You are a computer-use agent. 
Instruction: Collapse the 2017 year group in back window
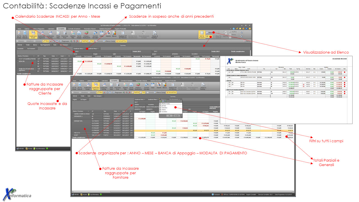[153, 51]
